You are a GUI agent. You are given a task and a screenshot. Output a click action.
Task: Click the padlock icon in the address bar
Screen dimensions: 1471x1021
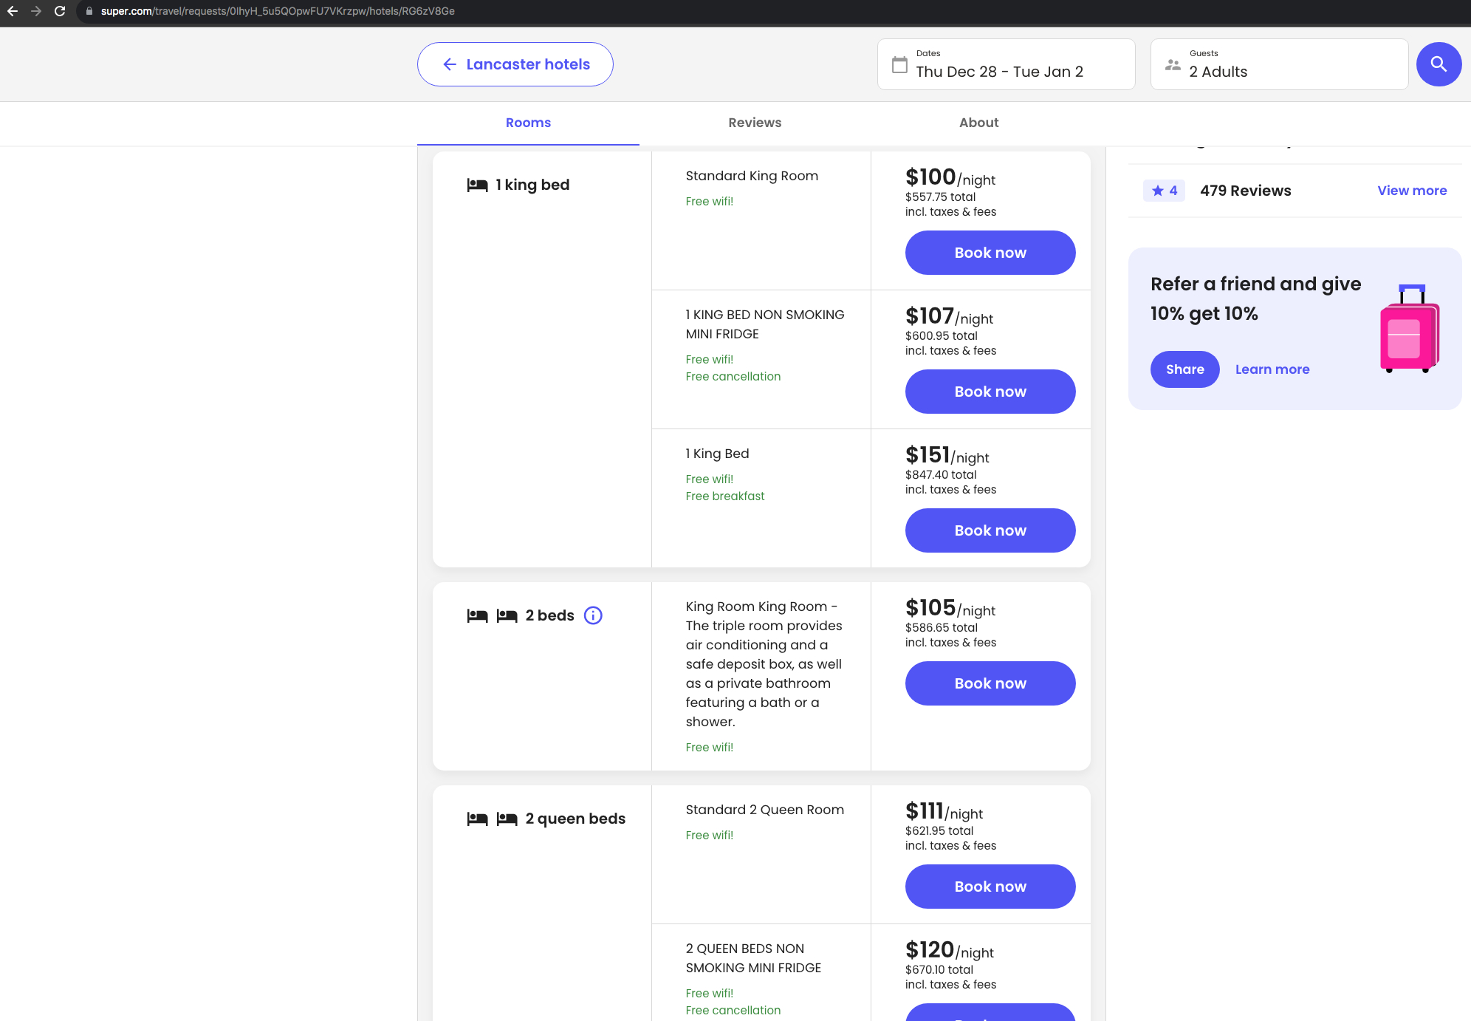click(89, 11)
